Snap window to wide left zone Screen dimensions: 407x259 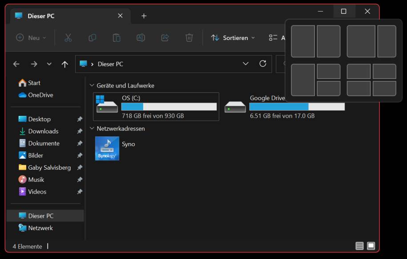click(361, 41)
